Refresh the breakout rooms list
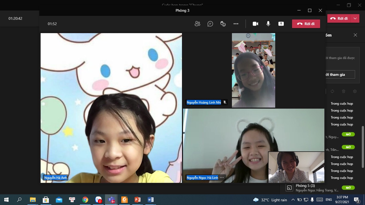Screen dimensions: 365x205 click(x=332, y=91)
